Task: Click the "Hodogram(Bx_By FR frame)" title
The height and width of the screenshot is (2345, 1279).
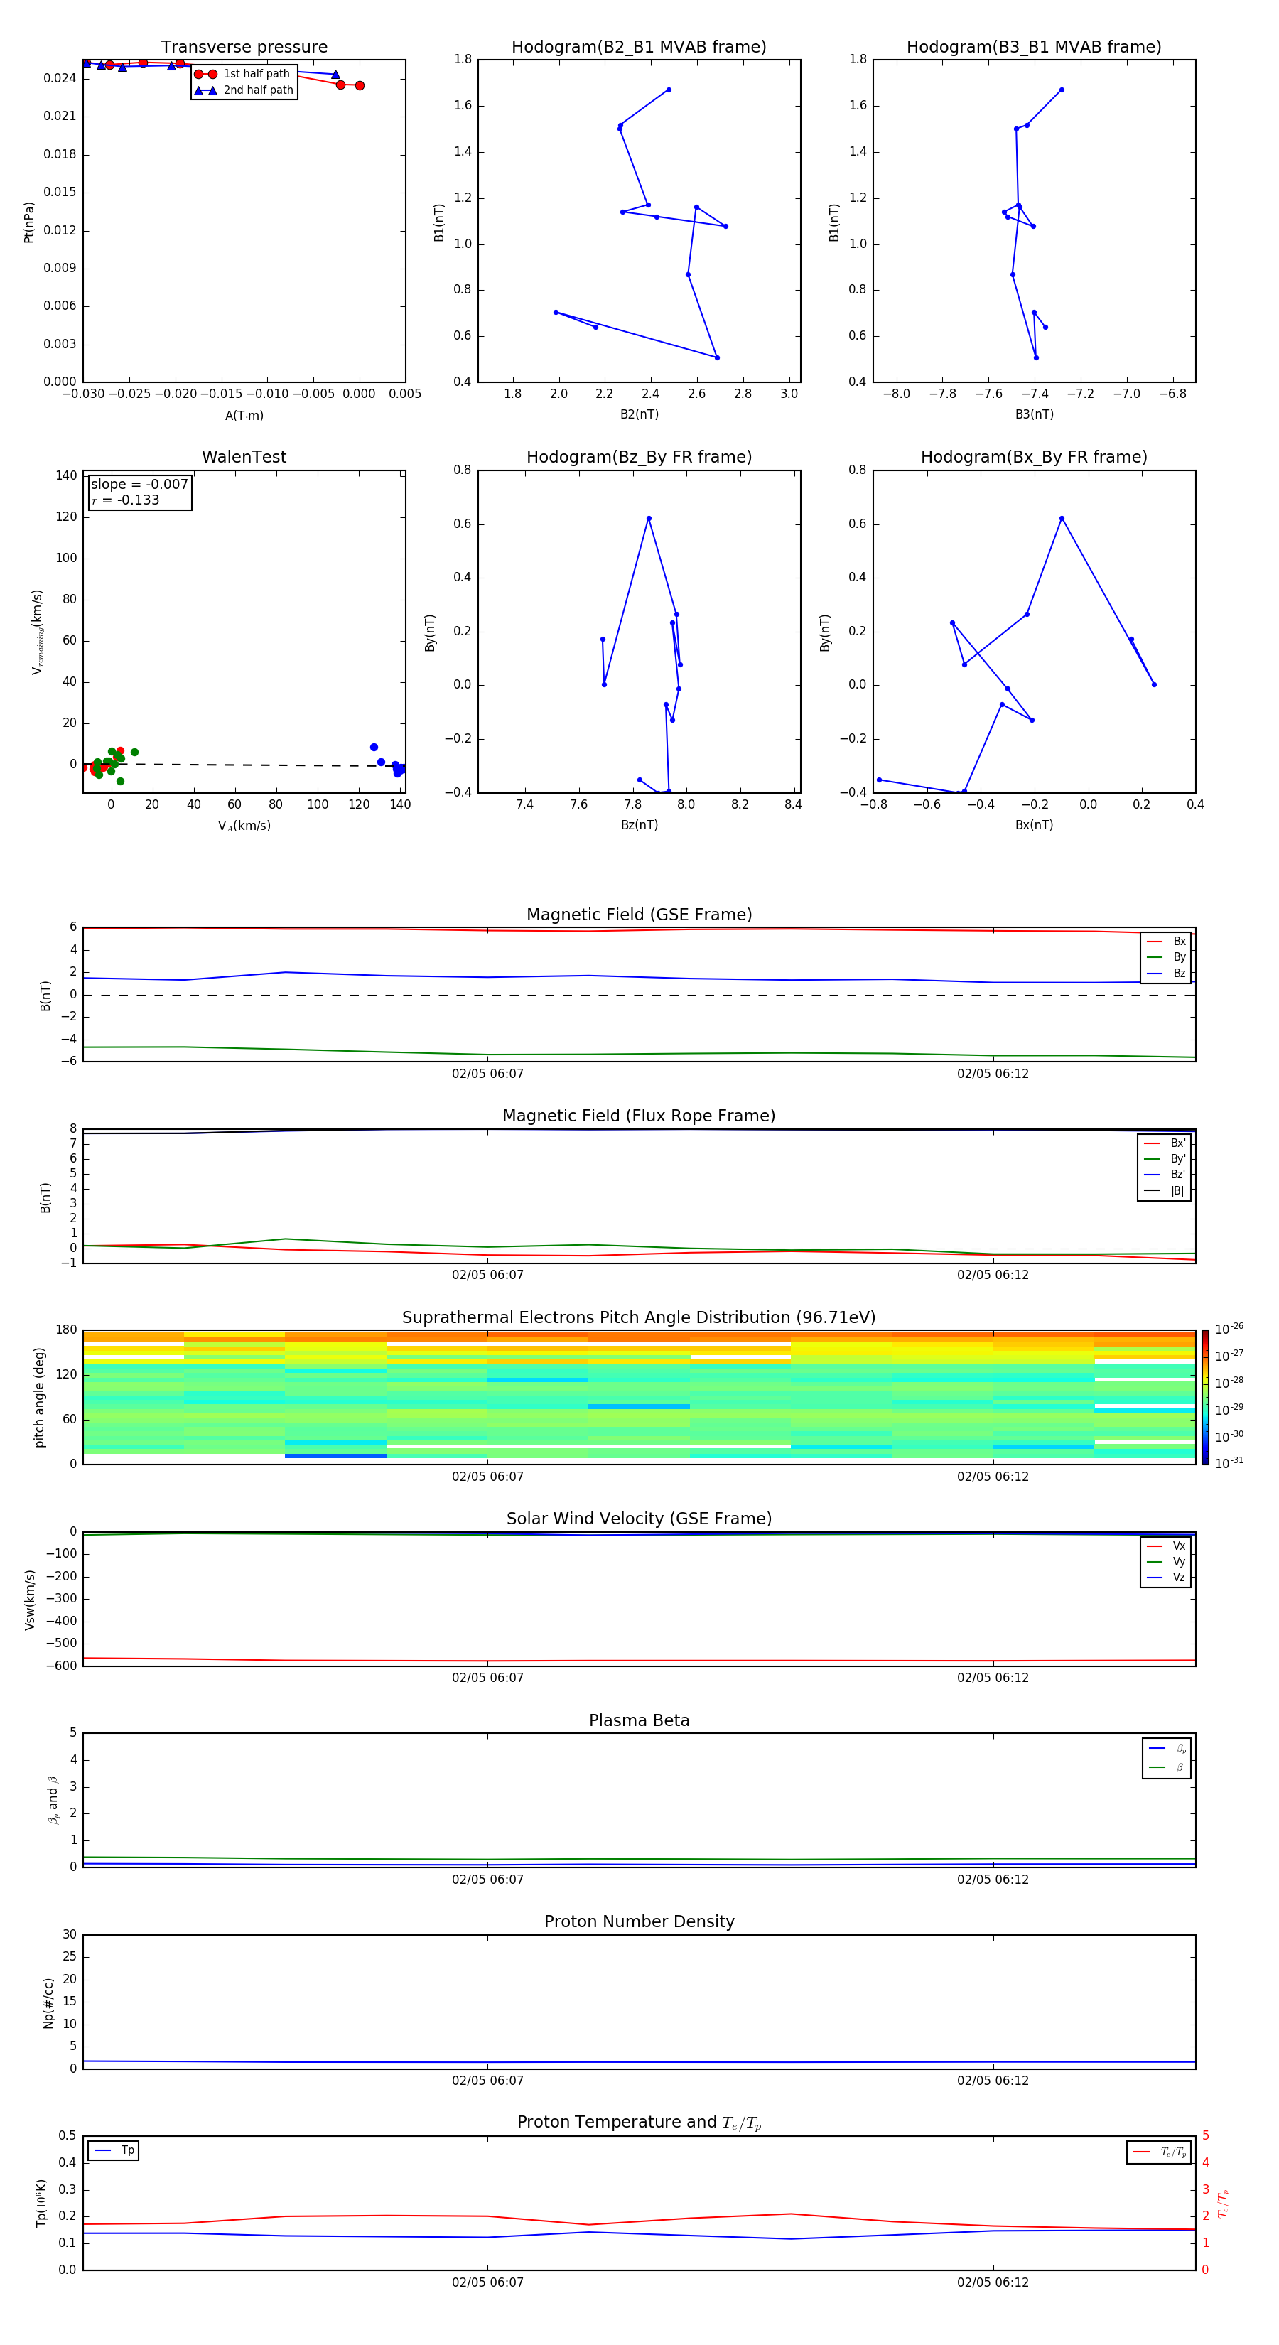Action: coord(1034,457)
